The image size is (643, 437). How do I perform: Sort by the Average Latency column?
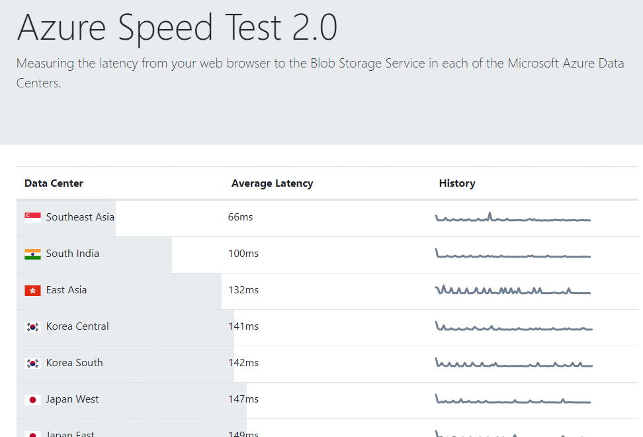pos(272,183)
